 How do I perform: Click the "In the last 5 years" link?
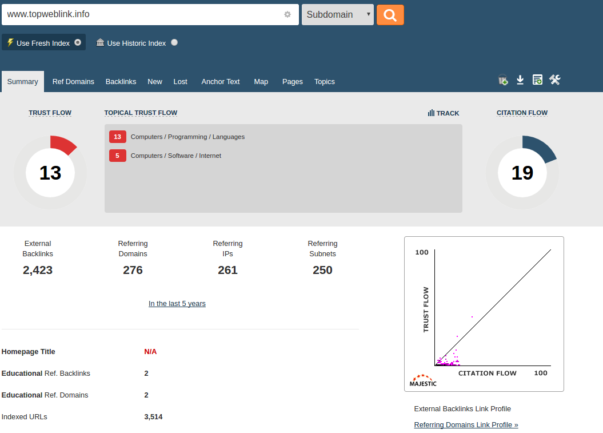177,304
